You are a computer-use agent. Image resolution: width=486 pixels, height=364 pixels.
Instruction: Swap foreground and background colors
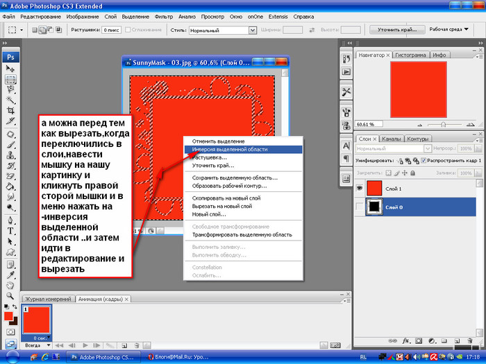15,307
